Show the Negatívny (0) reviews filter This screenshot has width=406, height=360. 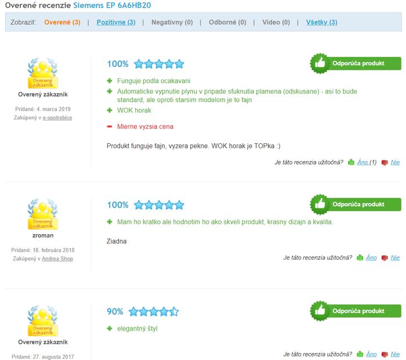click(x=172, y=22)
